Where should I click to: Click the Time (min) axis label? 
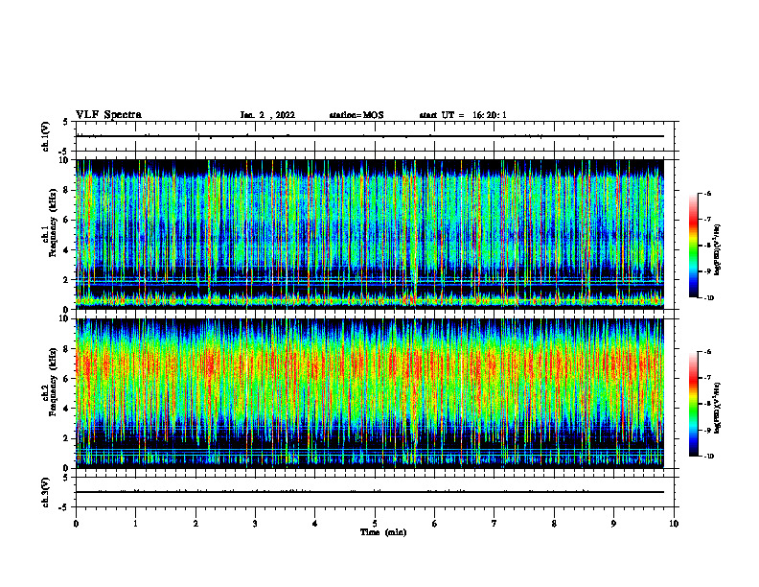tap(383, 532)
